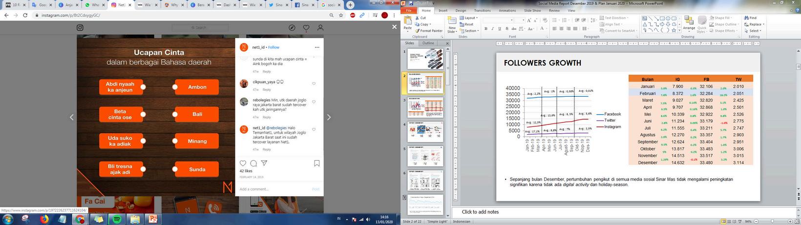Click Find in Editing group
This screenshot has width=801, height=225.
750,18
